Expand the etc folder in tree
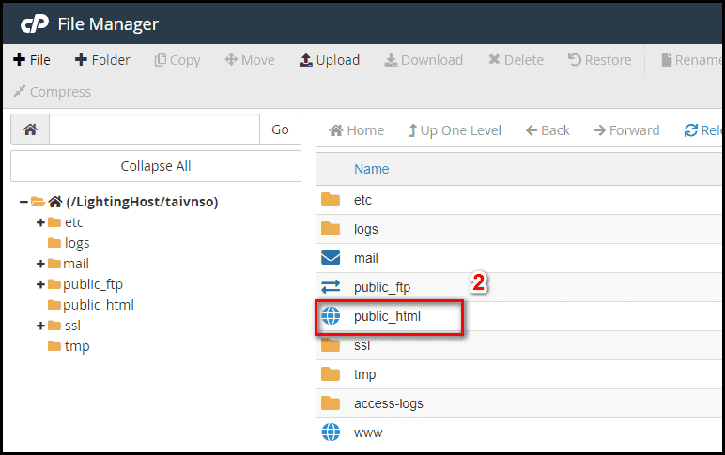 40,222
